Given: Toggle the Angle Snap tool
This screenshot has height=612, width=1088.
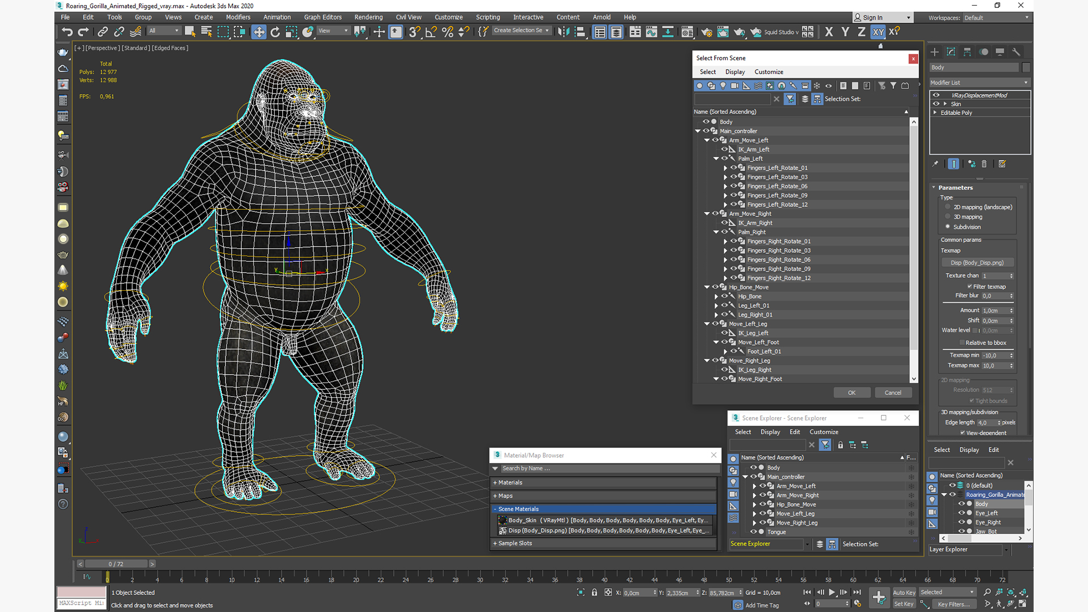Looking at the screenshot, I should [431, 32].
